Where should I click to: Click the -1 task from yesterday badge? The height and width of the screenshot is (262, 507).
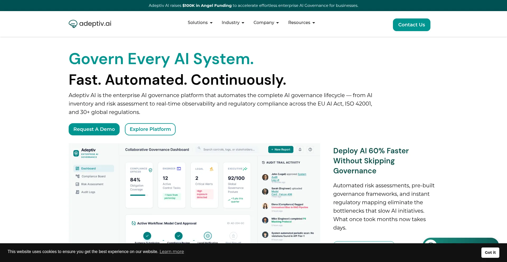pos(172,197)
